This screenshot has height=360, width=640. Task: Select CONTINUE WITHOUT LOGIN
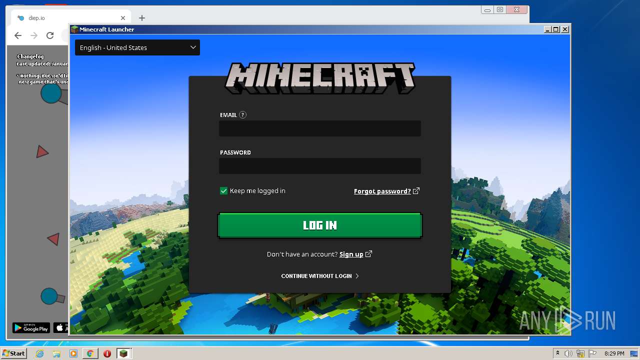point(316,276)
